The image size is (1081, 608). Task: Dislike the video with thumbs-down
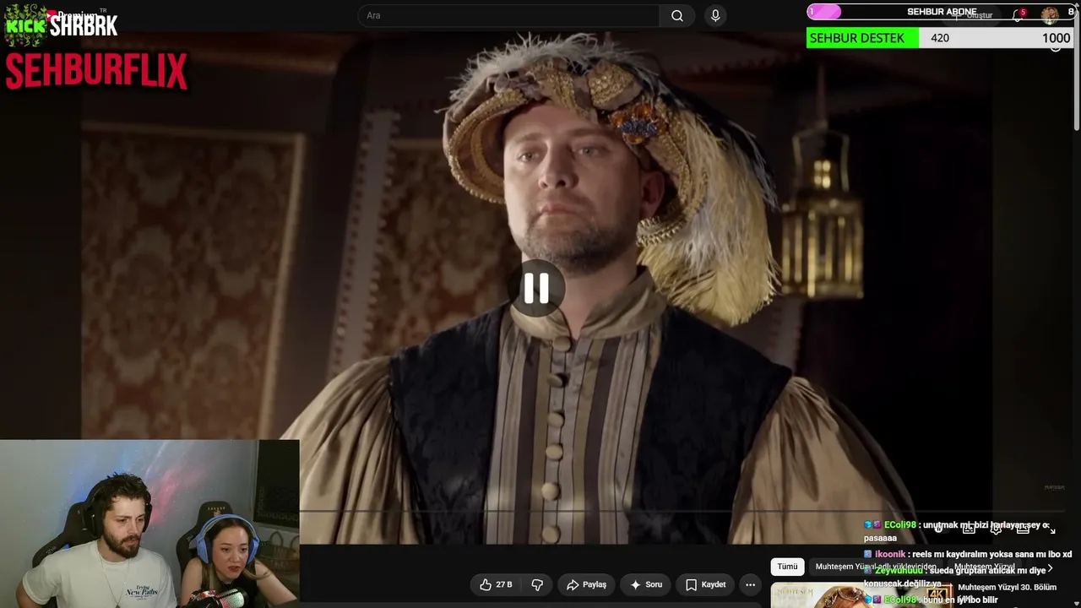coord(537,584)
